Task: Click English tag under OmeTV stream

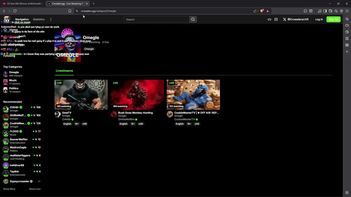Action: [x=67, y=124]
